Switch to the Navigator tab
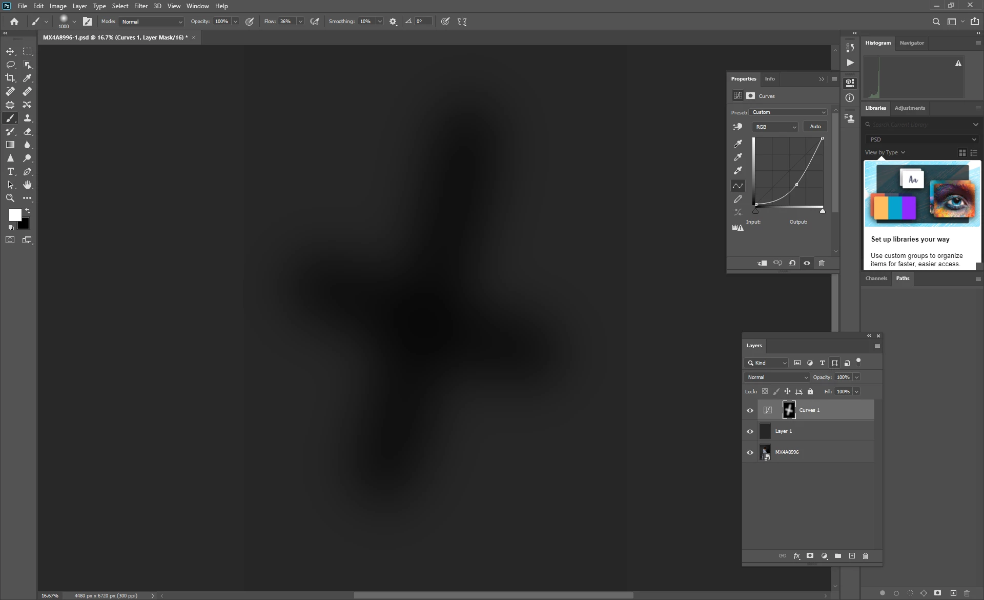 point(911,43)
